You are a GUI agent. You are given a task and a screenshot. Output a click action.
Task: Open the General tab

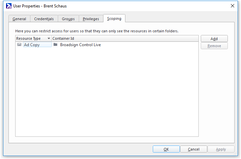19,19
